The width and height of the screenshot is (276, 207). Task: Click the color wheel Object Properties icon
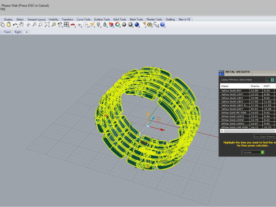[x=117, y=25]
